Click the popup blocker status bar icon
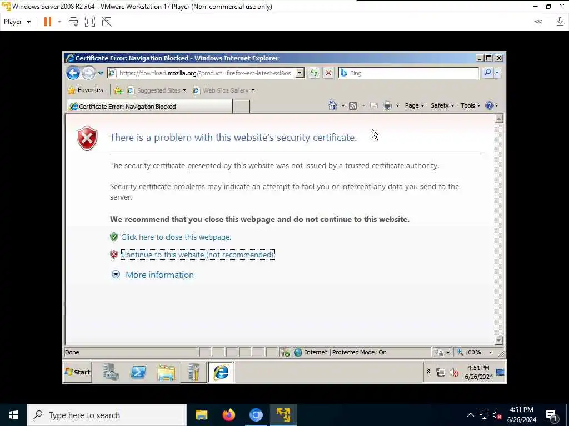 point(285,352)
